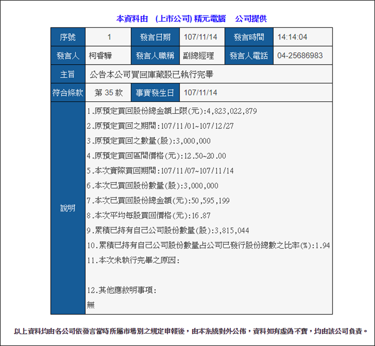Click line 5 '本次實際買回期間'
The image size is (375, 346).
pos(160,171)
